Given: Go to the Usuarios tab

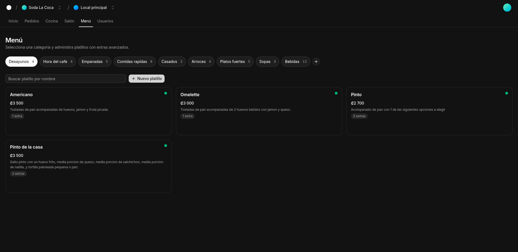Looking at the screenshot, I should tap(105, 21).
